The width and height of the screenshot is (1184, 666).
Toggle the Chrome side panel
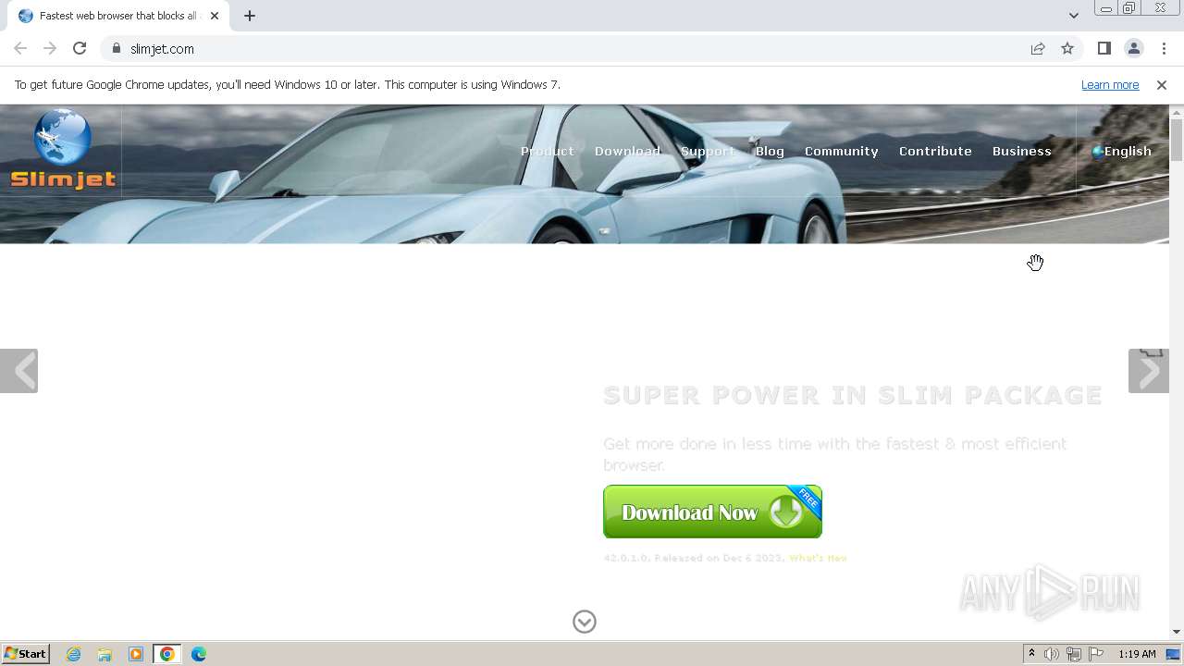point(1104,48)
